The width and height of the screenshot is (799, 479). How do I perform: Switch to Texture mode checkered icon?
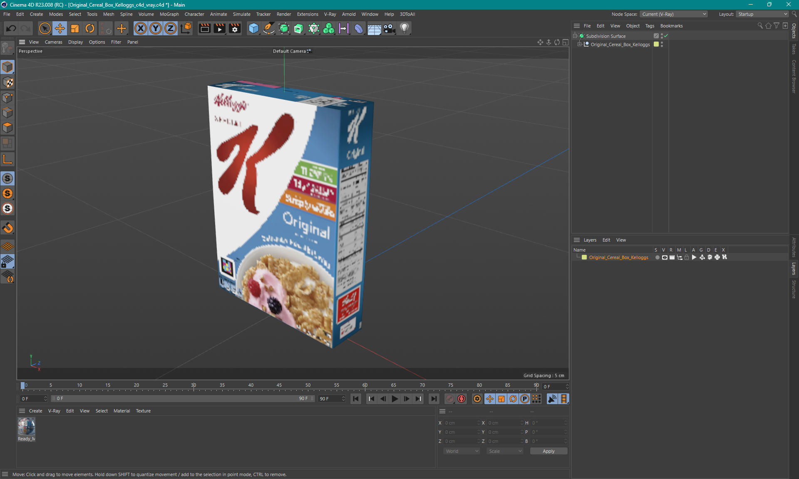pos(7,82)
